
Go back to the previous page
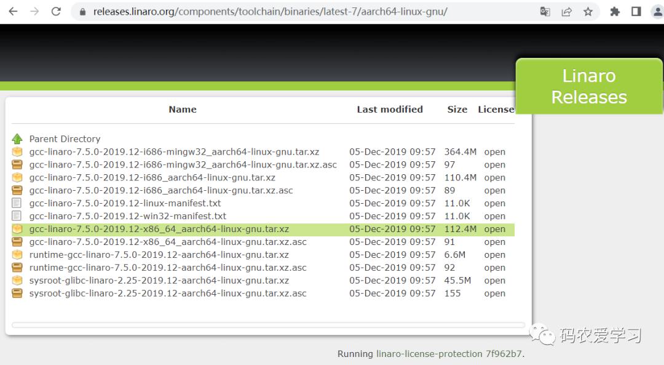13,12
